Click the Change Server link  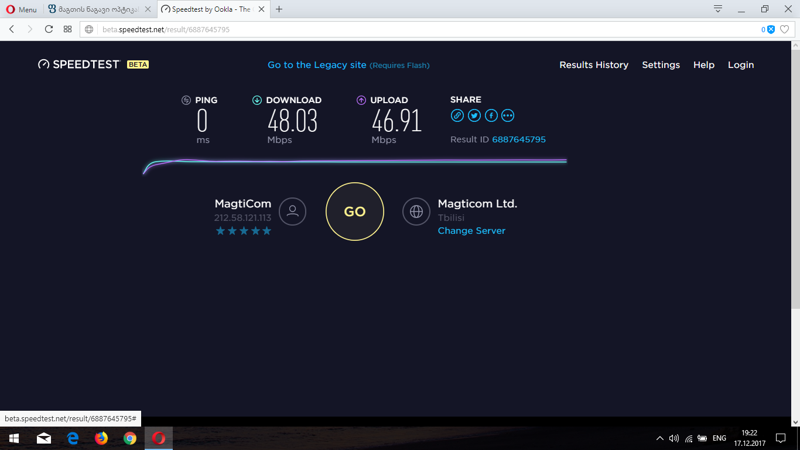(x=471, y=231)
